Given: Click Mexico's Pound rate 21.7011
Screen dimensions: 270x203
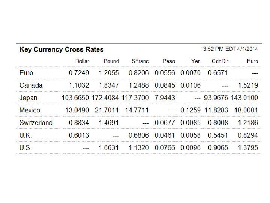Looking at the screenshot, I should pyautogui.click(x=107, y=110).
